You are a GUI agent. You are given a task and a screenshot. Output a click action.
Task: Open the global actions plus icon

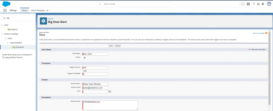[248, 4]
